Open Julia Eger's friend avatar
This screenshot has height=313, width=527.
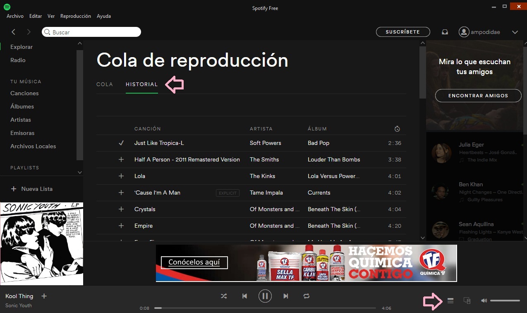(x=441, y=153)
